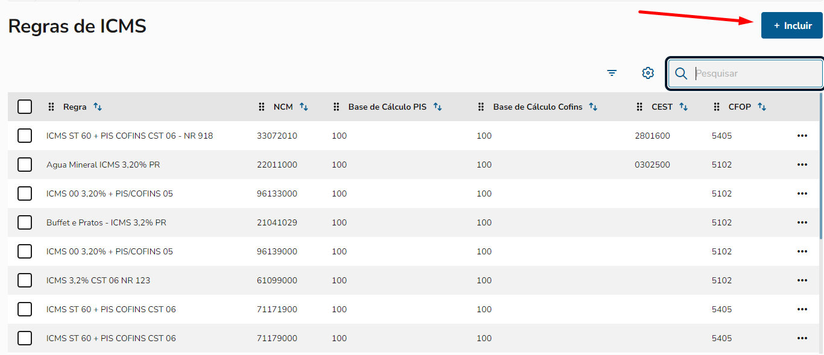Select checkbox for NCM 96133000 row
The width and height of the screenshot is (824, 355).
point(25,193)
